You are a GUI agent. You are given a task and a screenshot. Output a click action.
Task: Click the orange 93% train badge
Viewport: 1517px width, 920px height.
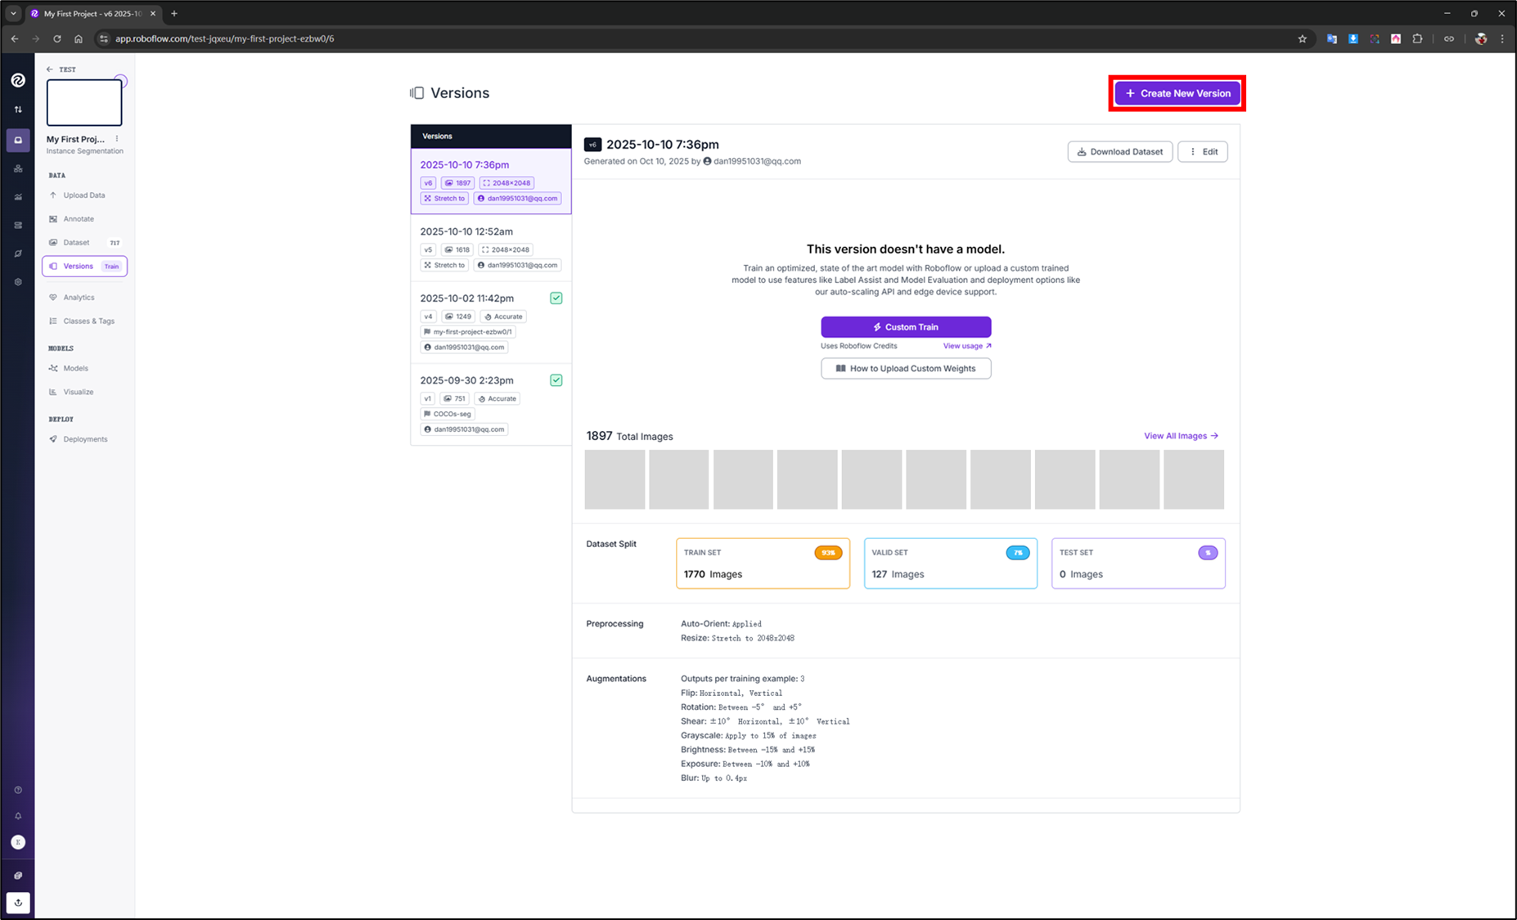point(828,553)
